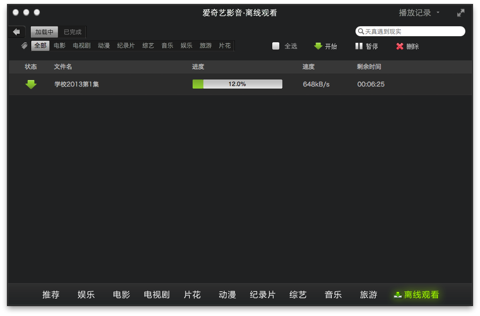Click the fullscreen expand arrows icon
Viewport: 480px width, 316px height.
460,13
